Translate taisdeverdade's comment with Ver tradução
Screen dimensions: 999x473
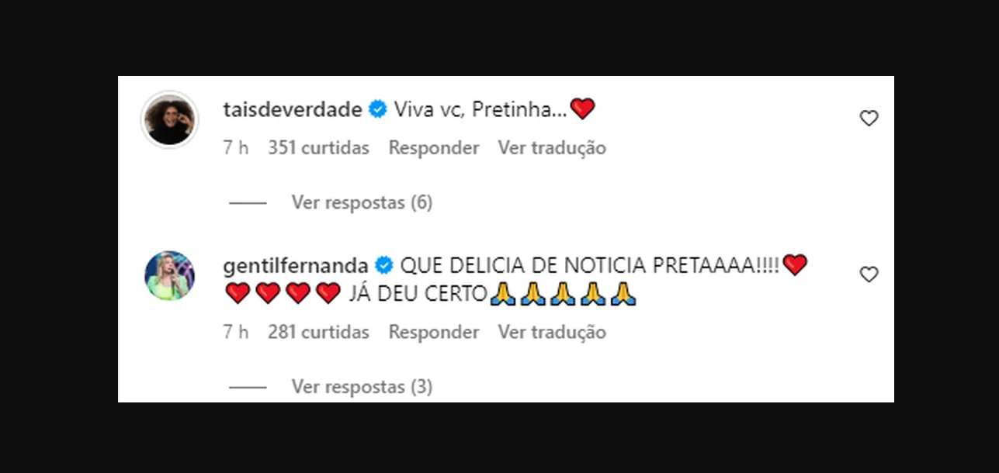552,147
